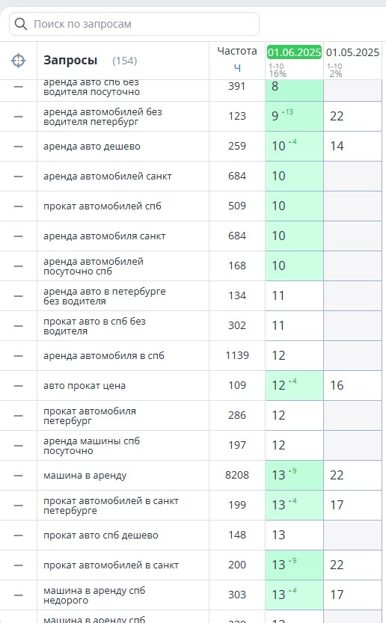Select the 01.05.2025 date column header

352,52
